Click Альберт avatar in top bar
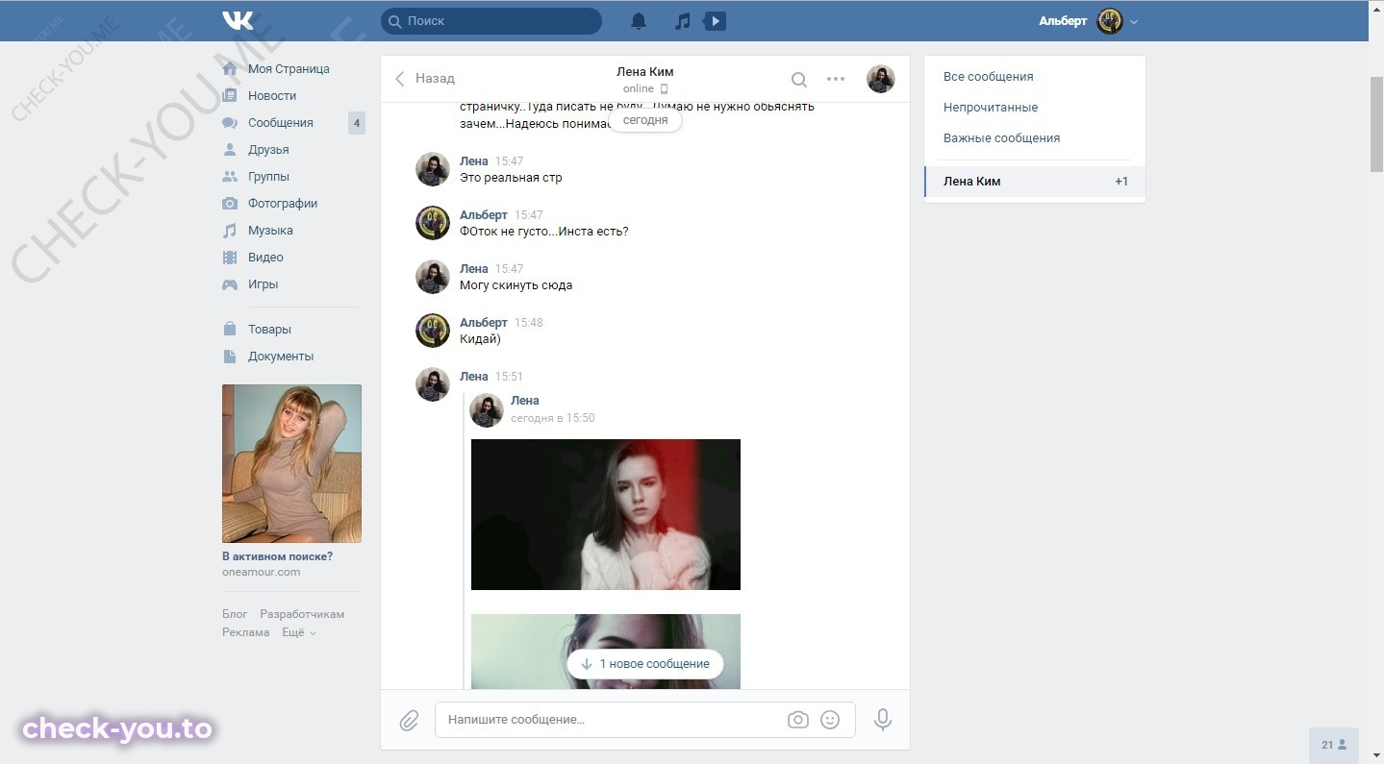Viewport: 1384px width, 764px height. [1110, 21]
